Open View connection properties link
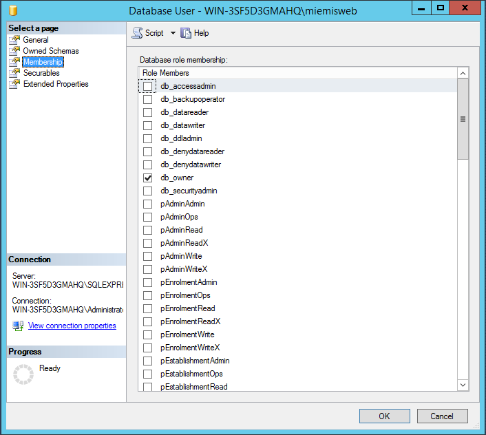 (x=72, y=326)
